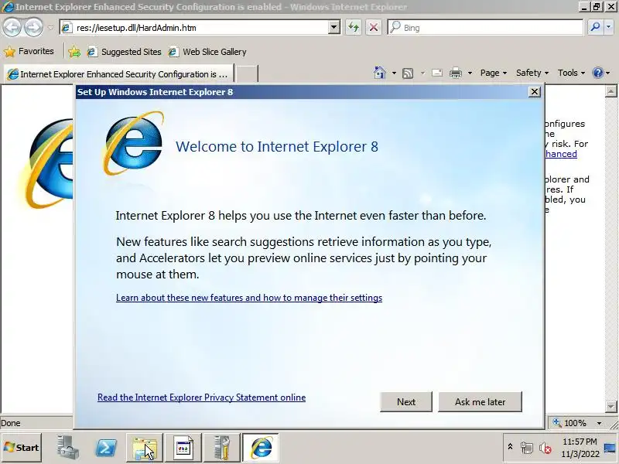
Task: Open Windows Explorer folder taskbar icon
Action: pos(145,448)
